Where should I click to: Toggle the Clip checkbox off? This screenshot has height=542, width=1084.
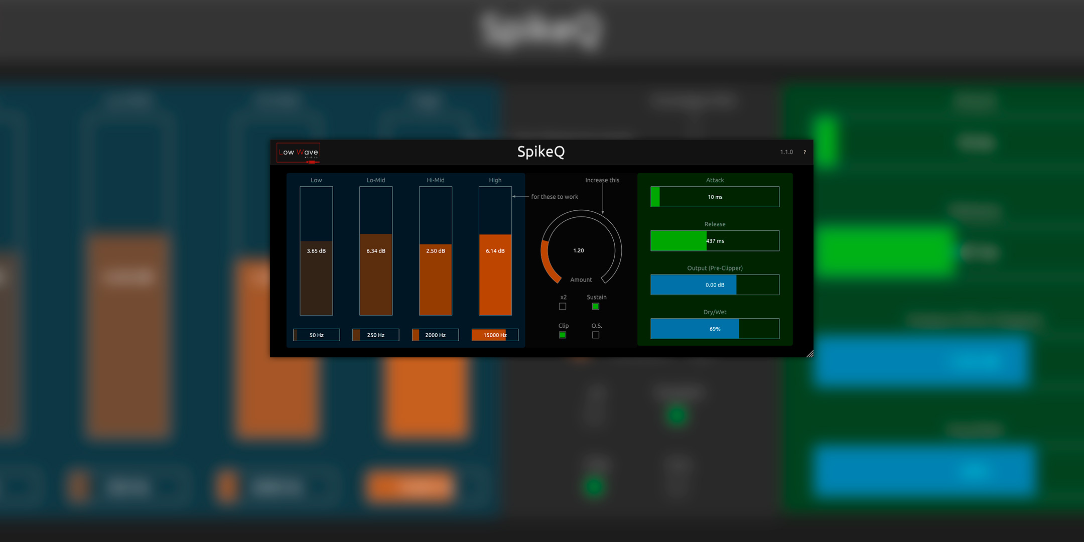pos(563,335)
